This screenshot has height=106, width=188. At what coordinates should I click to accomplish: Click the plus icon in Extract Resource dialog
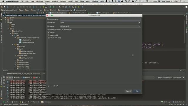(x=48, y=86)
